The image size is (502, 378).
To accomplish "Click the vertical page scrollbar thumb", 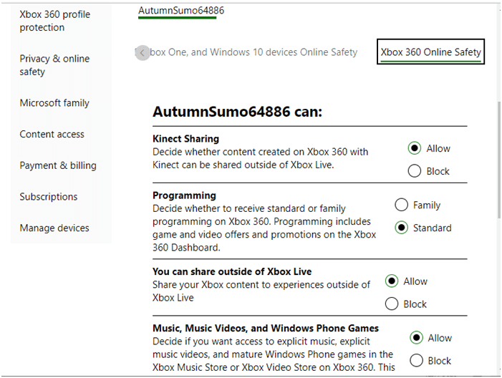I will (499, 160).
